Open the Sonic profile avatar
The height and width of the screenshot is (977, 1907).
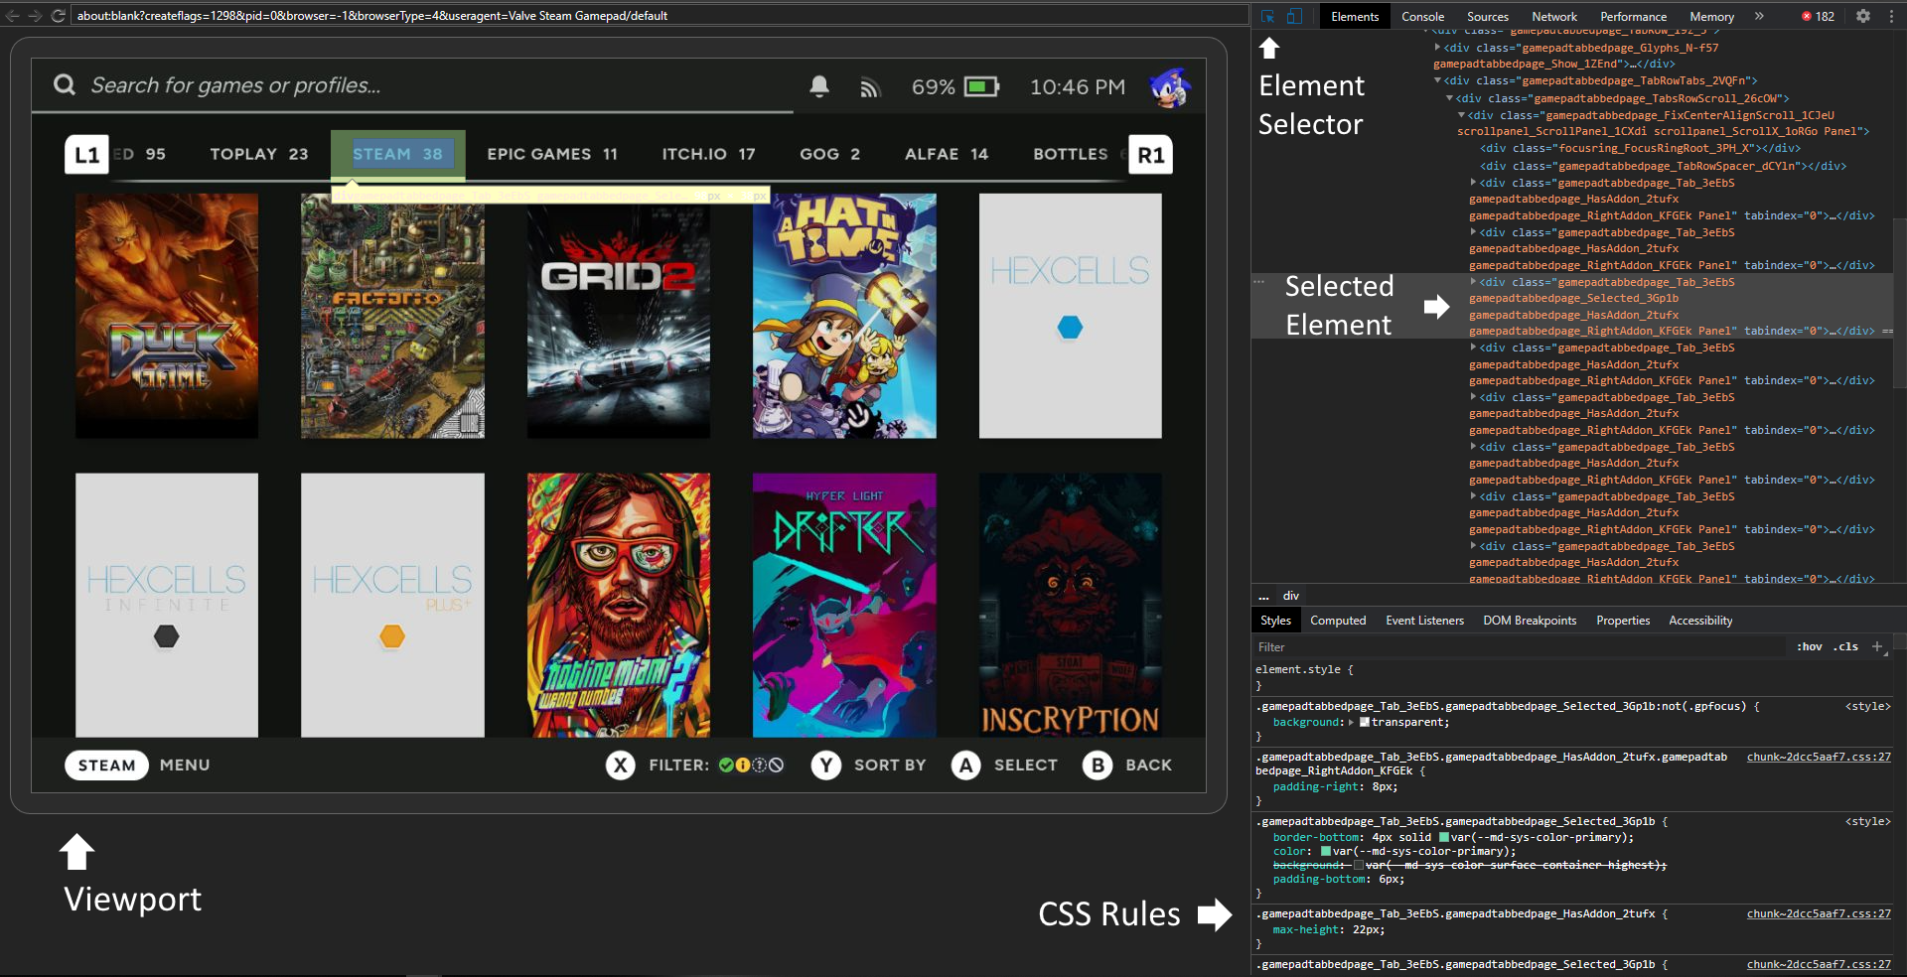point(1169,87)
